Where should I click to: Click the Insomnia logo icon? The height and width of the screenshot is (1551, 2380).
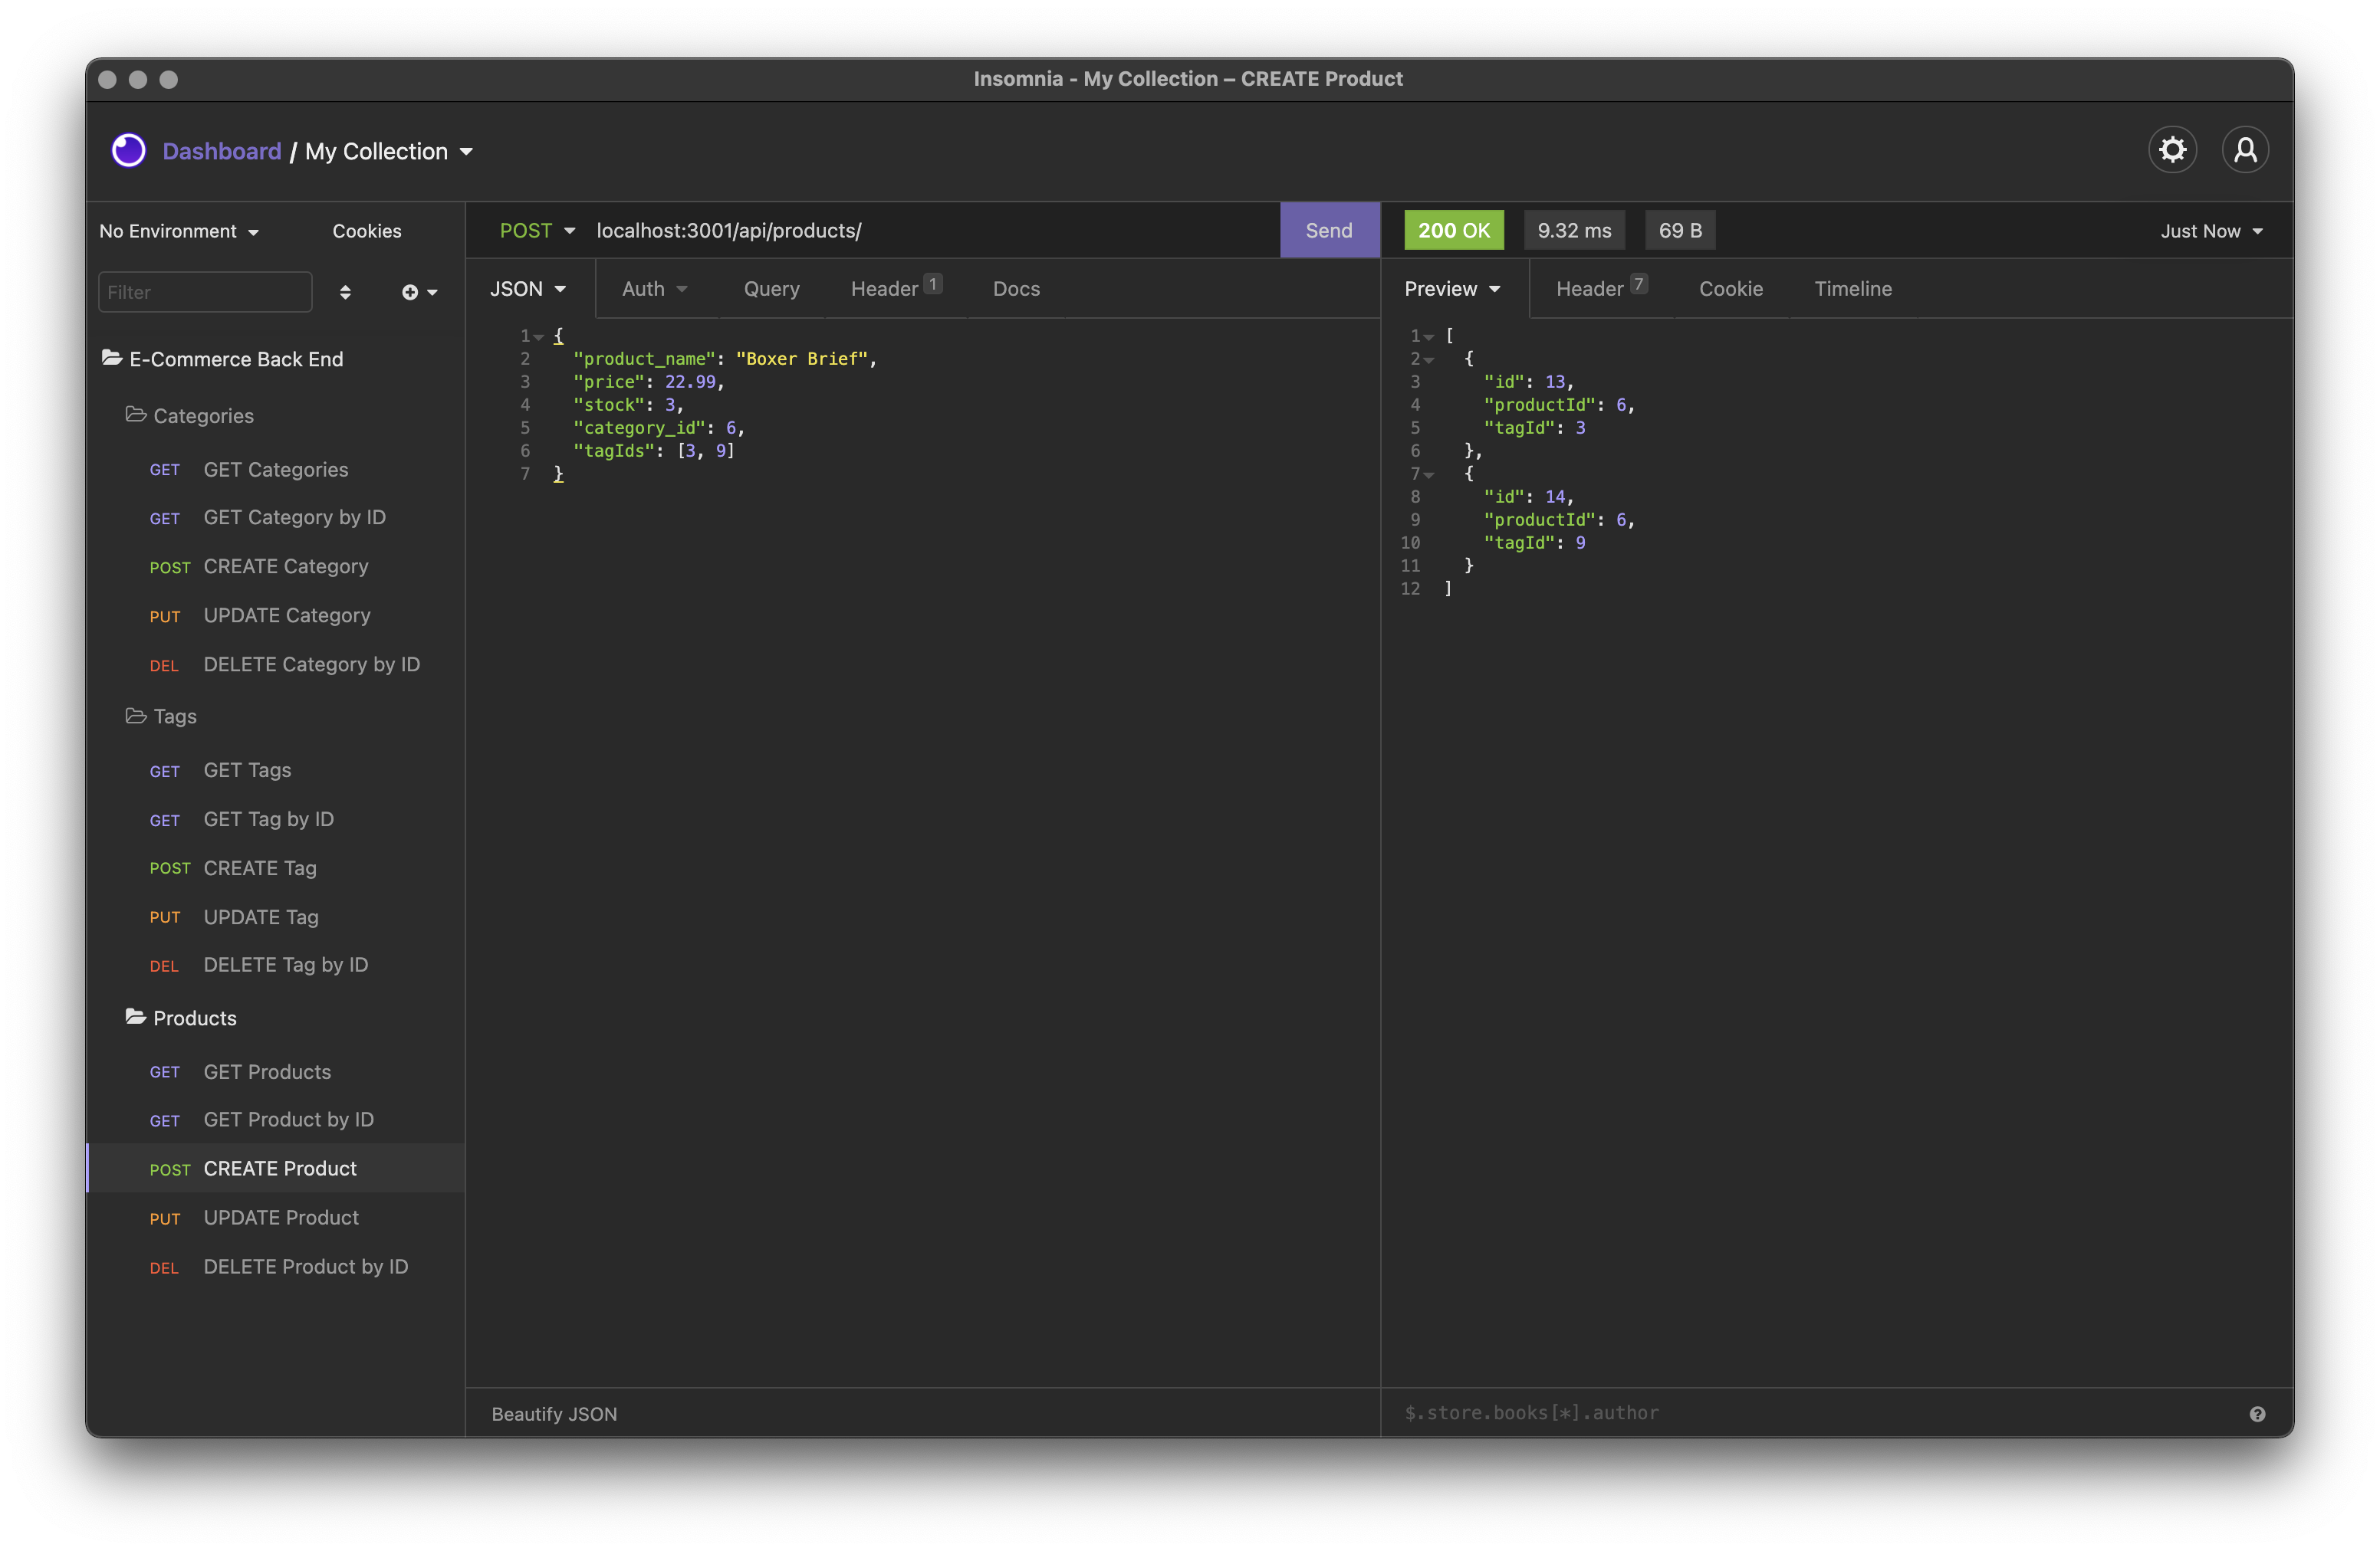(x=129, y=151)
